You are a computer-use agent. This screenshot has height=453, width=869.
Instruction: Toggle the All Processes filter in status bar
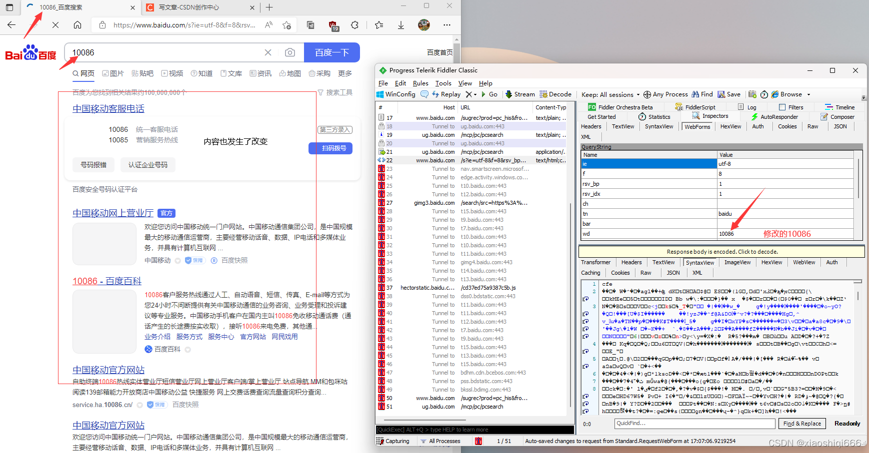pyautogui.click(x=440, y=441)
